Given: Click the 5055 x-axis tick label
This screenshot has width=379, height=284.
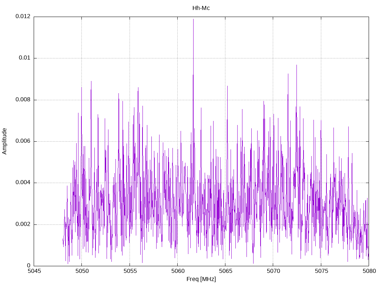Looking at the screenshot, I should pos(130,271).
